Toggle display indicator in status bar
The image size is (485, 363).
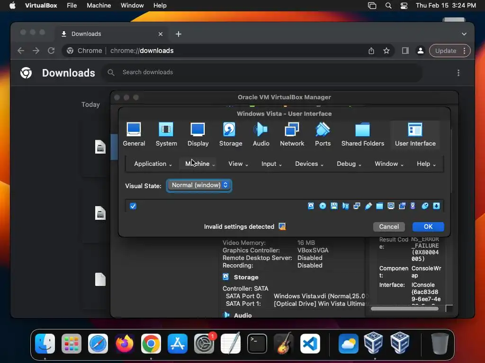(391, 206)
